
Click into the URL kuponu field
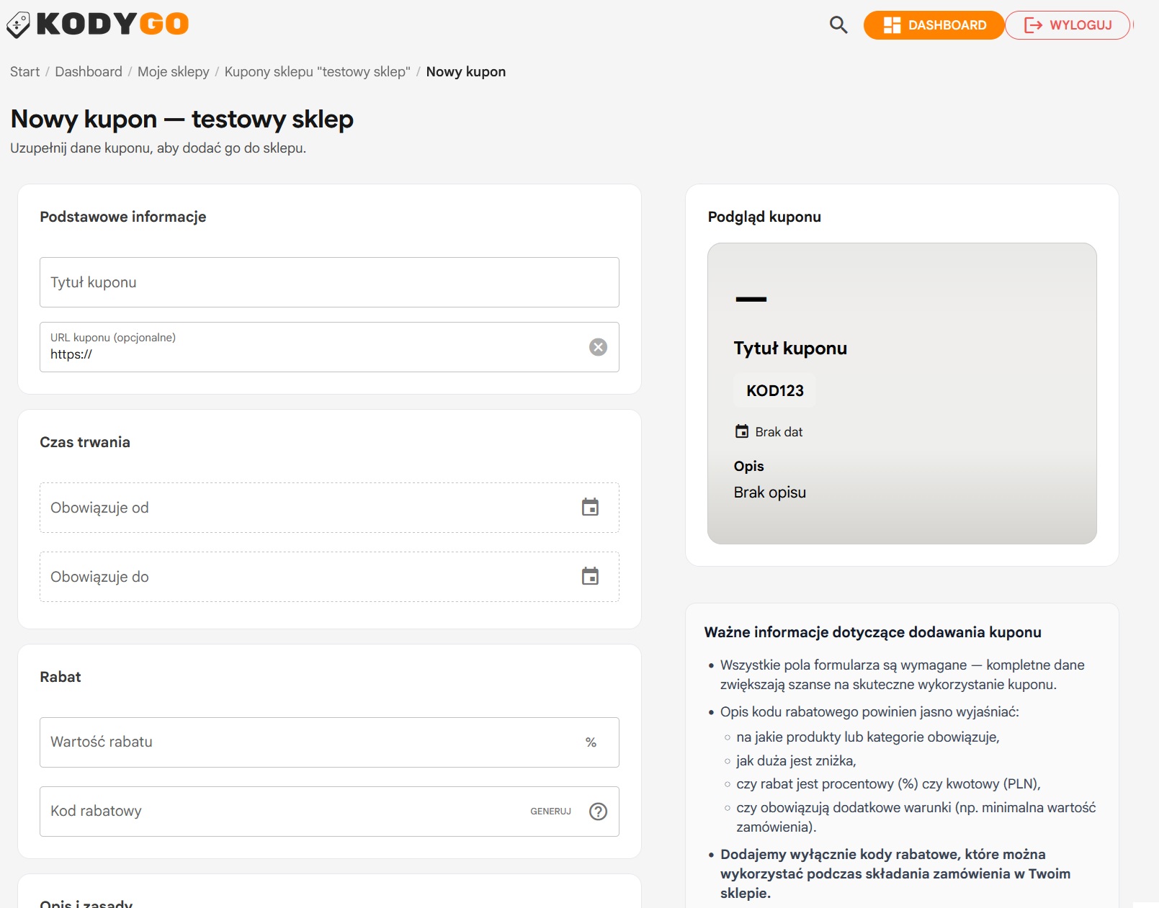tap(310, 354)
